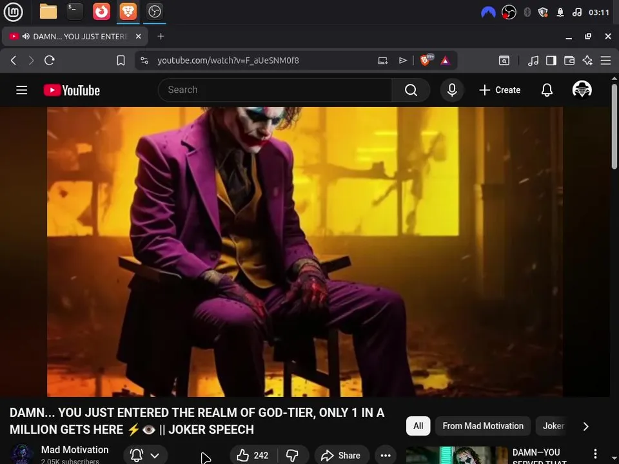Focus the YouTube Search field

pos(275,90)
